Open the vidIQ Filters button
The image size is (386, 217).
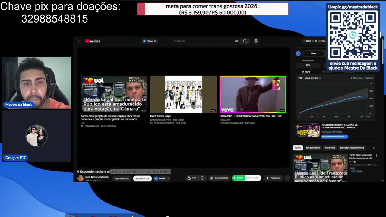[x=150, y=41]
